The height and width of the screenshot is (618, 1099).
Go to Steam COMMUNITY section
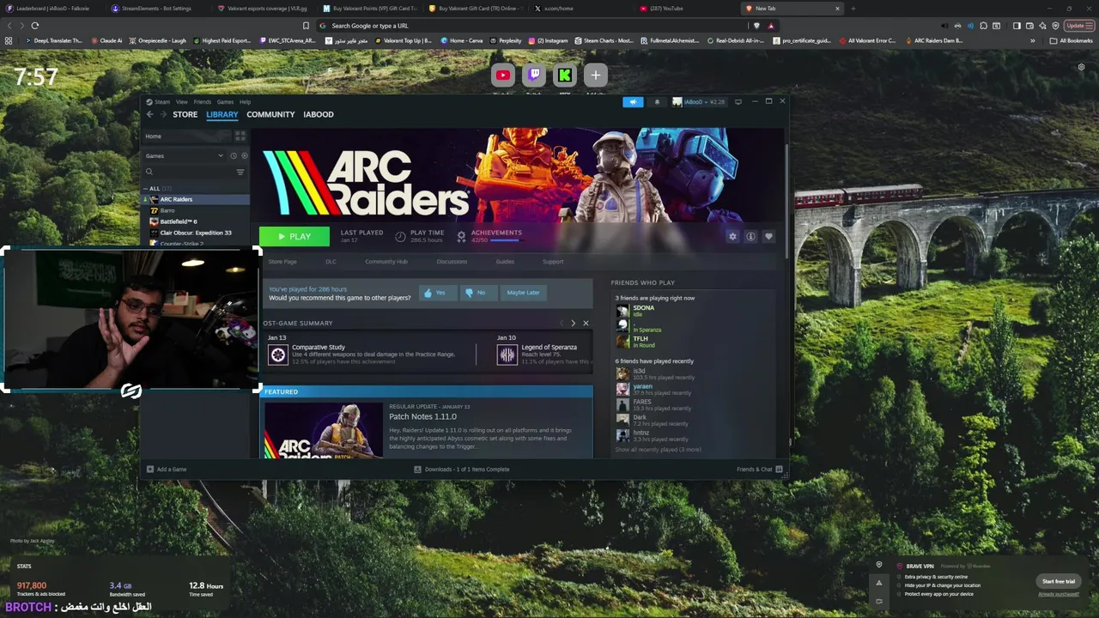click(270, 114)
